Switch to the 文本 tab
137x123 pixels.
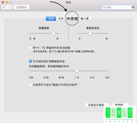pyautogui.click(x=61, y=19)
